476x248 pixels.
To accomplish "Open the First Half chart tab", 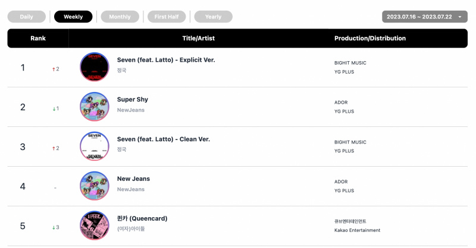I will [x=167, y=17].
